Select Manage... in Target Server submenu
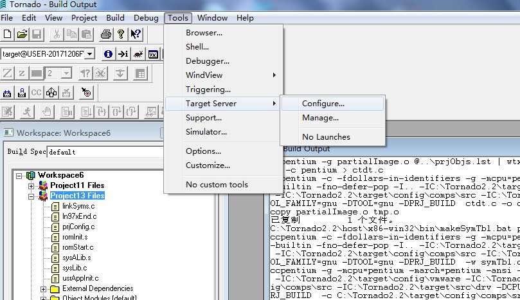Image resolution: width=520 pixels, height=300 pixels. coord(332,118)
